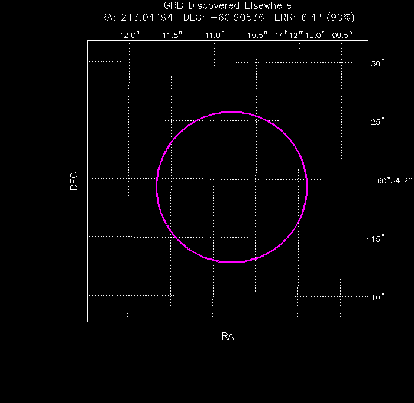Click the 11.5s tick label on top axis
Screen dimensions: 414x403
(x=172, y=35)
